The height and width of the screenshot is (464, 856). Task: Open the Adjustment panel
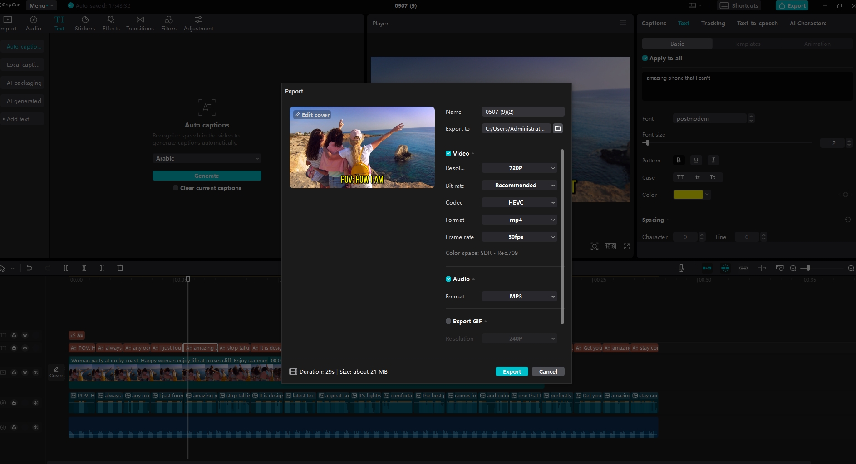(x=197, y=23)
